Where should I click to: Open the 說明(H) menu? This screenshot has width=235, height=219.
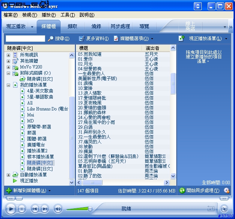point(87,15)
